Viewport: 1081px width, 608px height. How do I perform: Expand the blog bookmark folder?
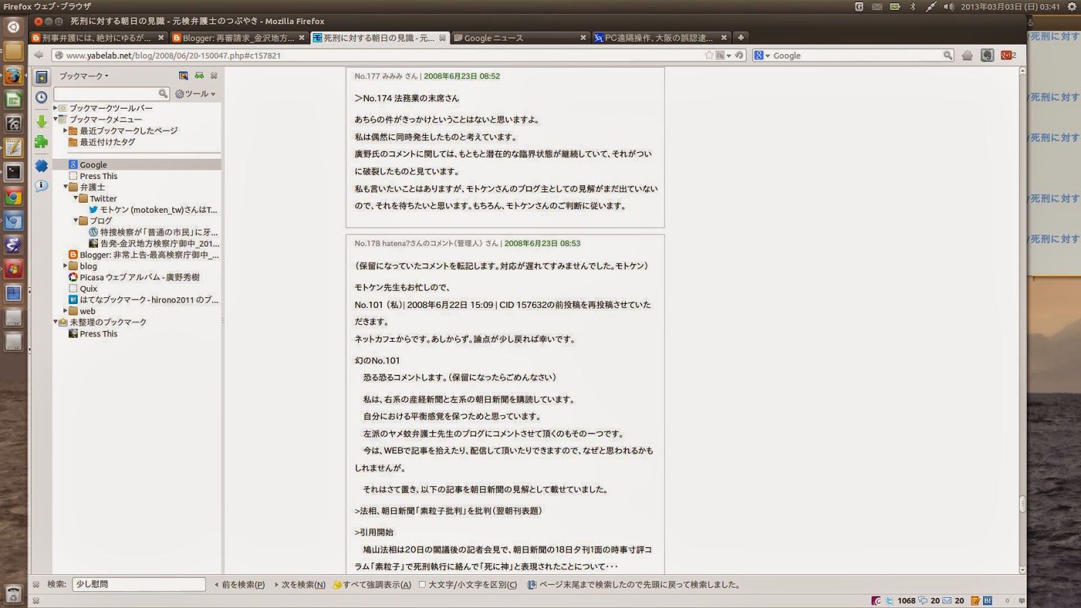pos(66,266)
